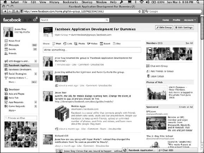Image resolution: width=204 pixels, height=153 pixels.
Task: Click the page vertical scrollbar
Action: [202, 83]
